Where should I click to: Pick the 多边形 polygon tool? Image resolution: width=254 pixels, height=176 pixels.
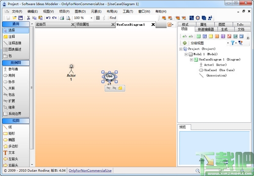[16, 146]
